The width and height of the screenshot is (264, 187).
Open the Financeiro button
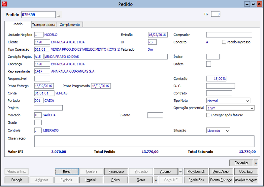click(x=116, y=172)
